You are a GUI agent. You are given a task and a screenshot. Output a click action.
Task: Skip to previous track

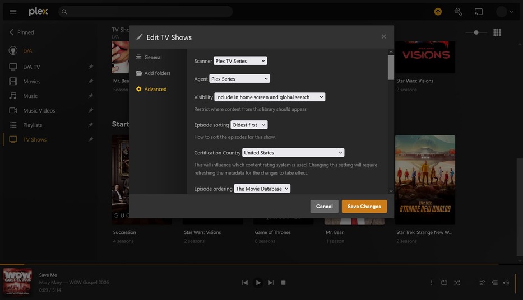245,283
